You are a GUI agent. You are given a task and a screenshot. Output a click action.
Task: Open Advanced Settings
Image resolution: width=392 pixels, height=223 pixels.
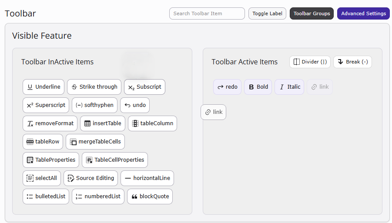coord(363,13)
